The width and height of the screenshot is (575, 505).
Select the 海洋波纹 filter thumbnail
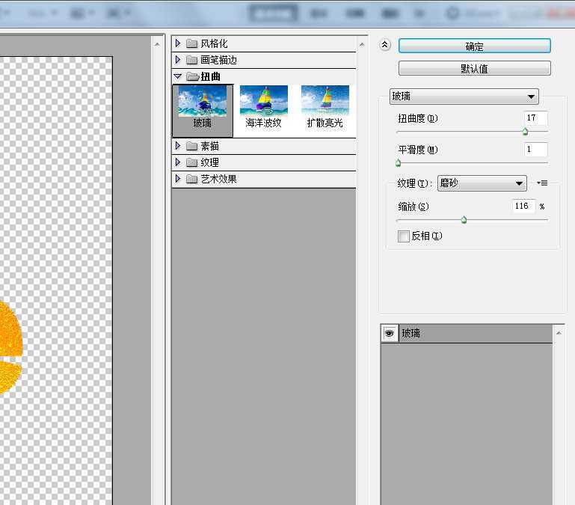pos(264,102)
